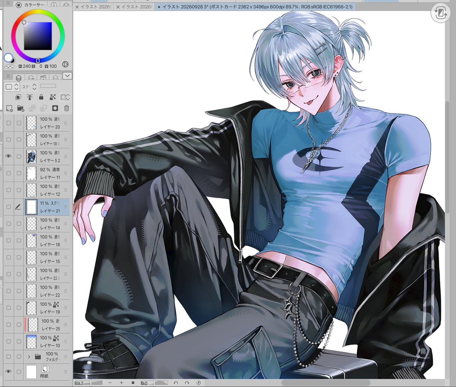Select the transparent color chip

coord(9,66)
